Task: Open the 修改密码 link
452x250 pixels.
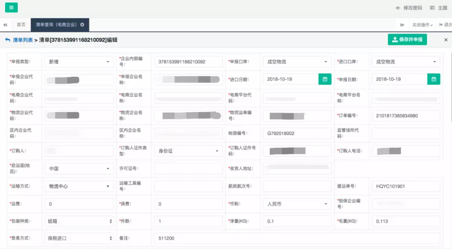Action: (409, 8)
